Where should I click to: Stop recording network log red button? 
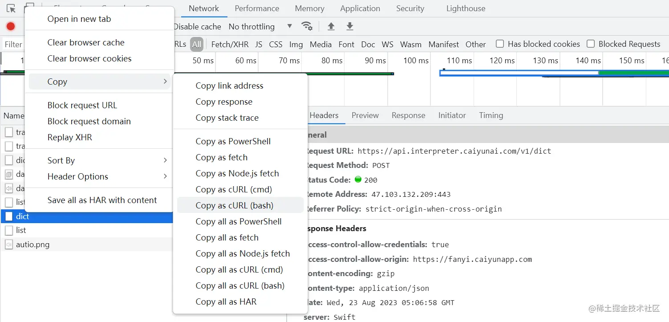(11, 27)
